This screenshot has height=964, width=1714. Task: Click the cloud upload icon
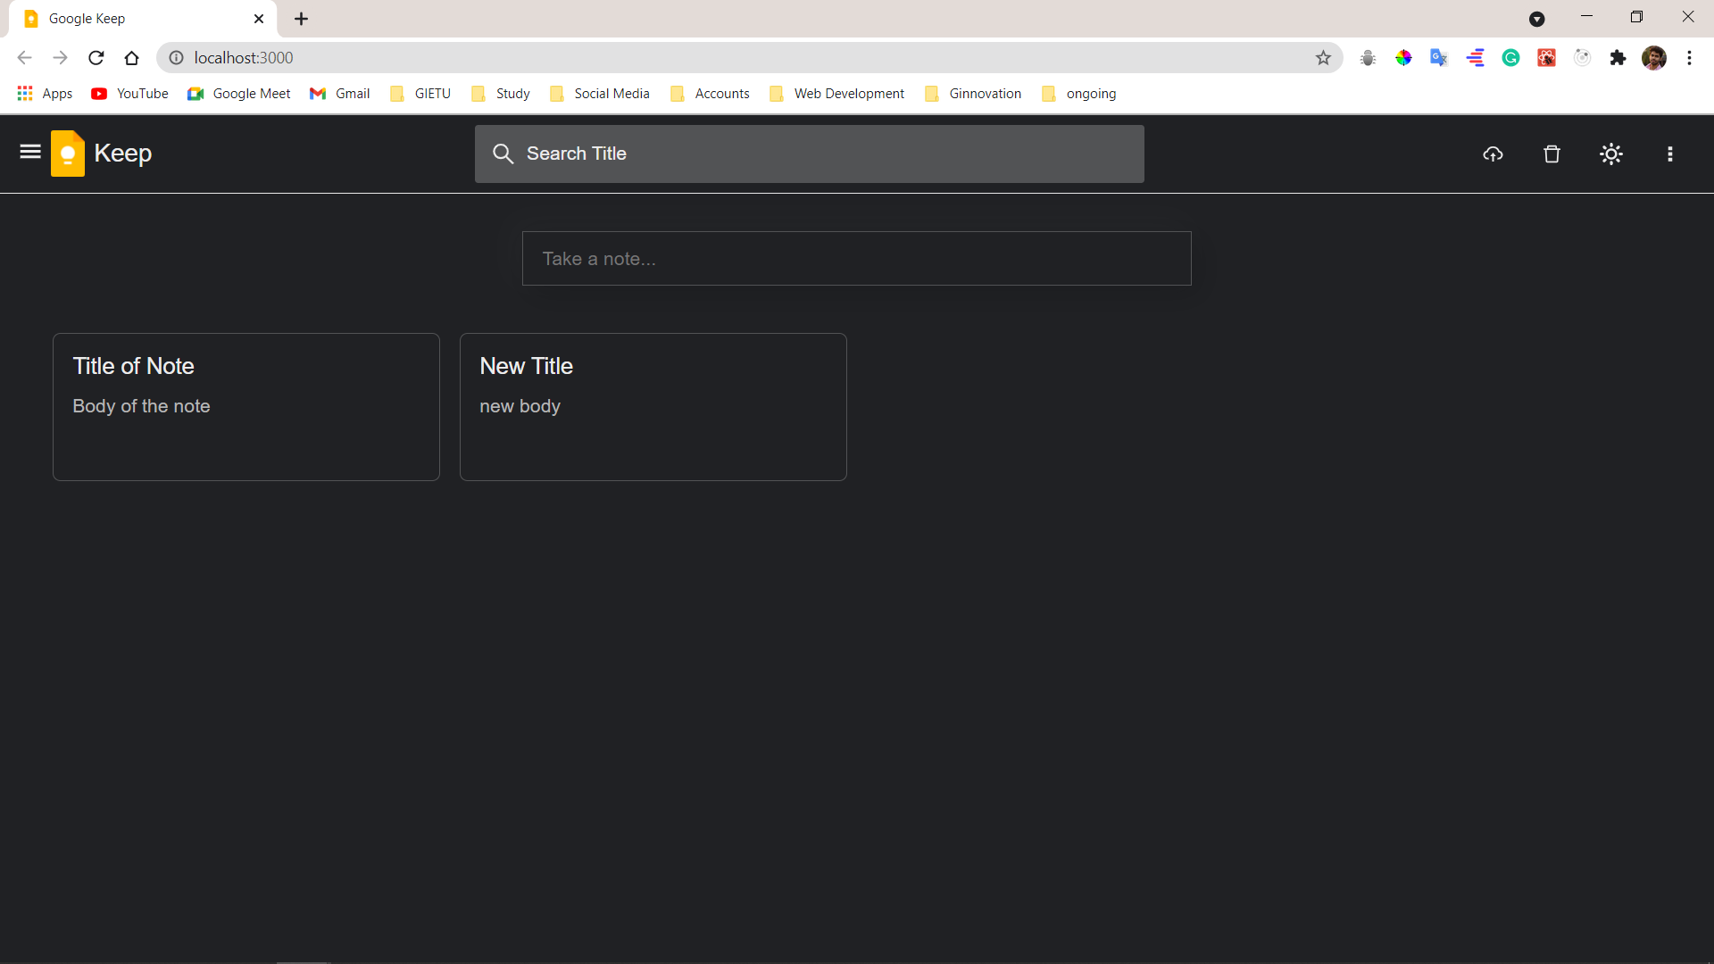point(1493,154)
